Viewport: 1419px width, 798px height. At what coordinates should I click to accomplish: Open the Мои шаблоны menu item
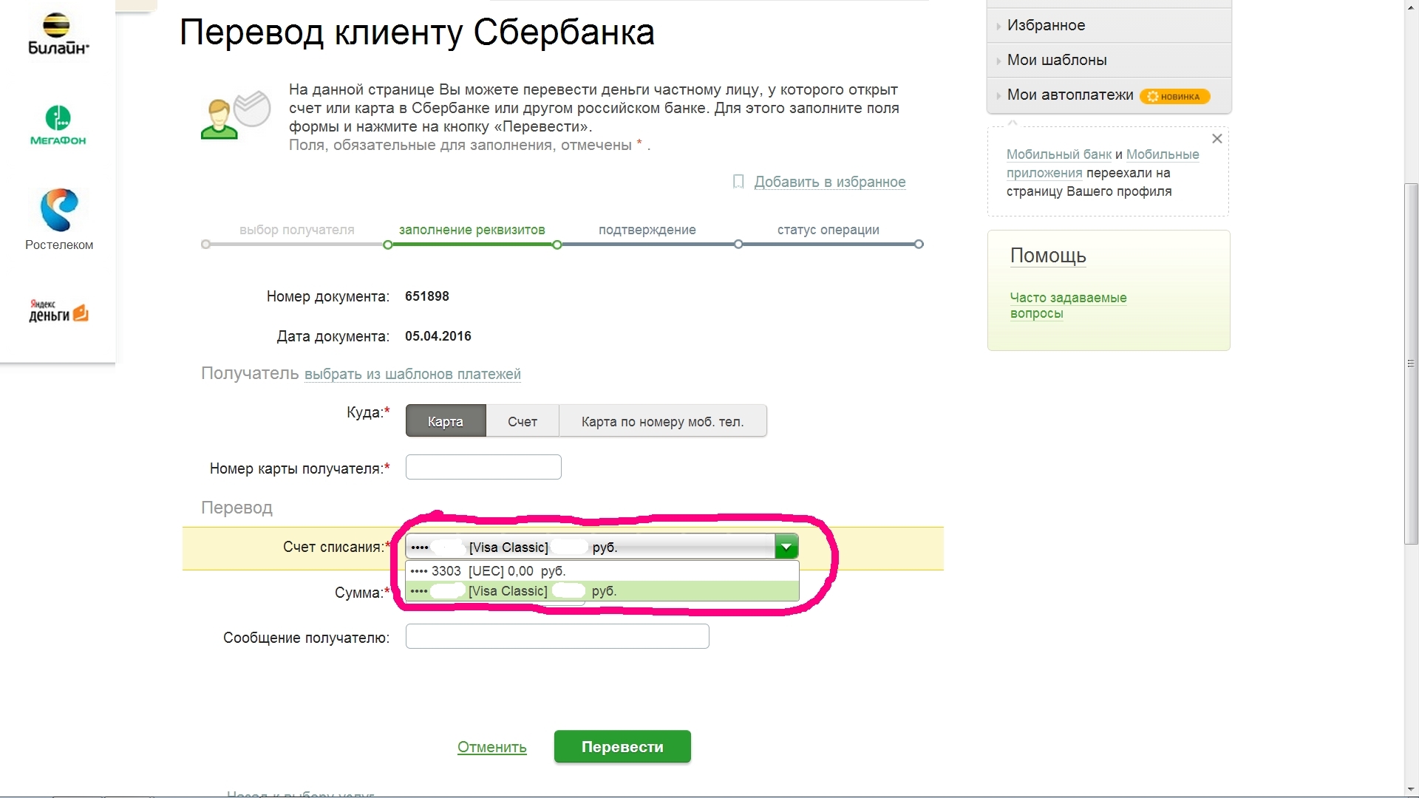click(x=1056, y=60)
